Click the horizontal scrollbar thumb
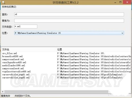Image resolution: width=132 pixels, height=98 pixels. tap(56, 92)
